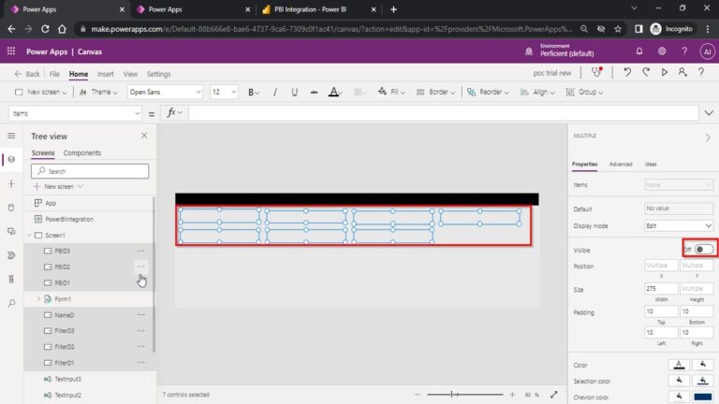719x404 pixels.
Task: Click the Chevron color blue swatch
Action: (x=703, y=397)
